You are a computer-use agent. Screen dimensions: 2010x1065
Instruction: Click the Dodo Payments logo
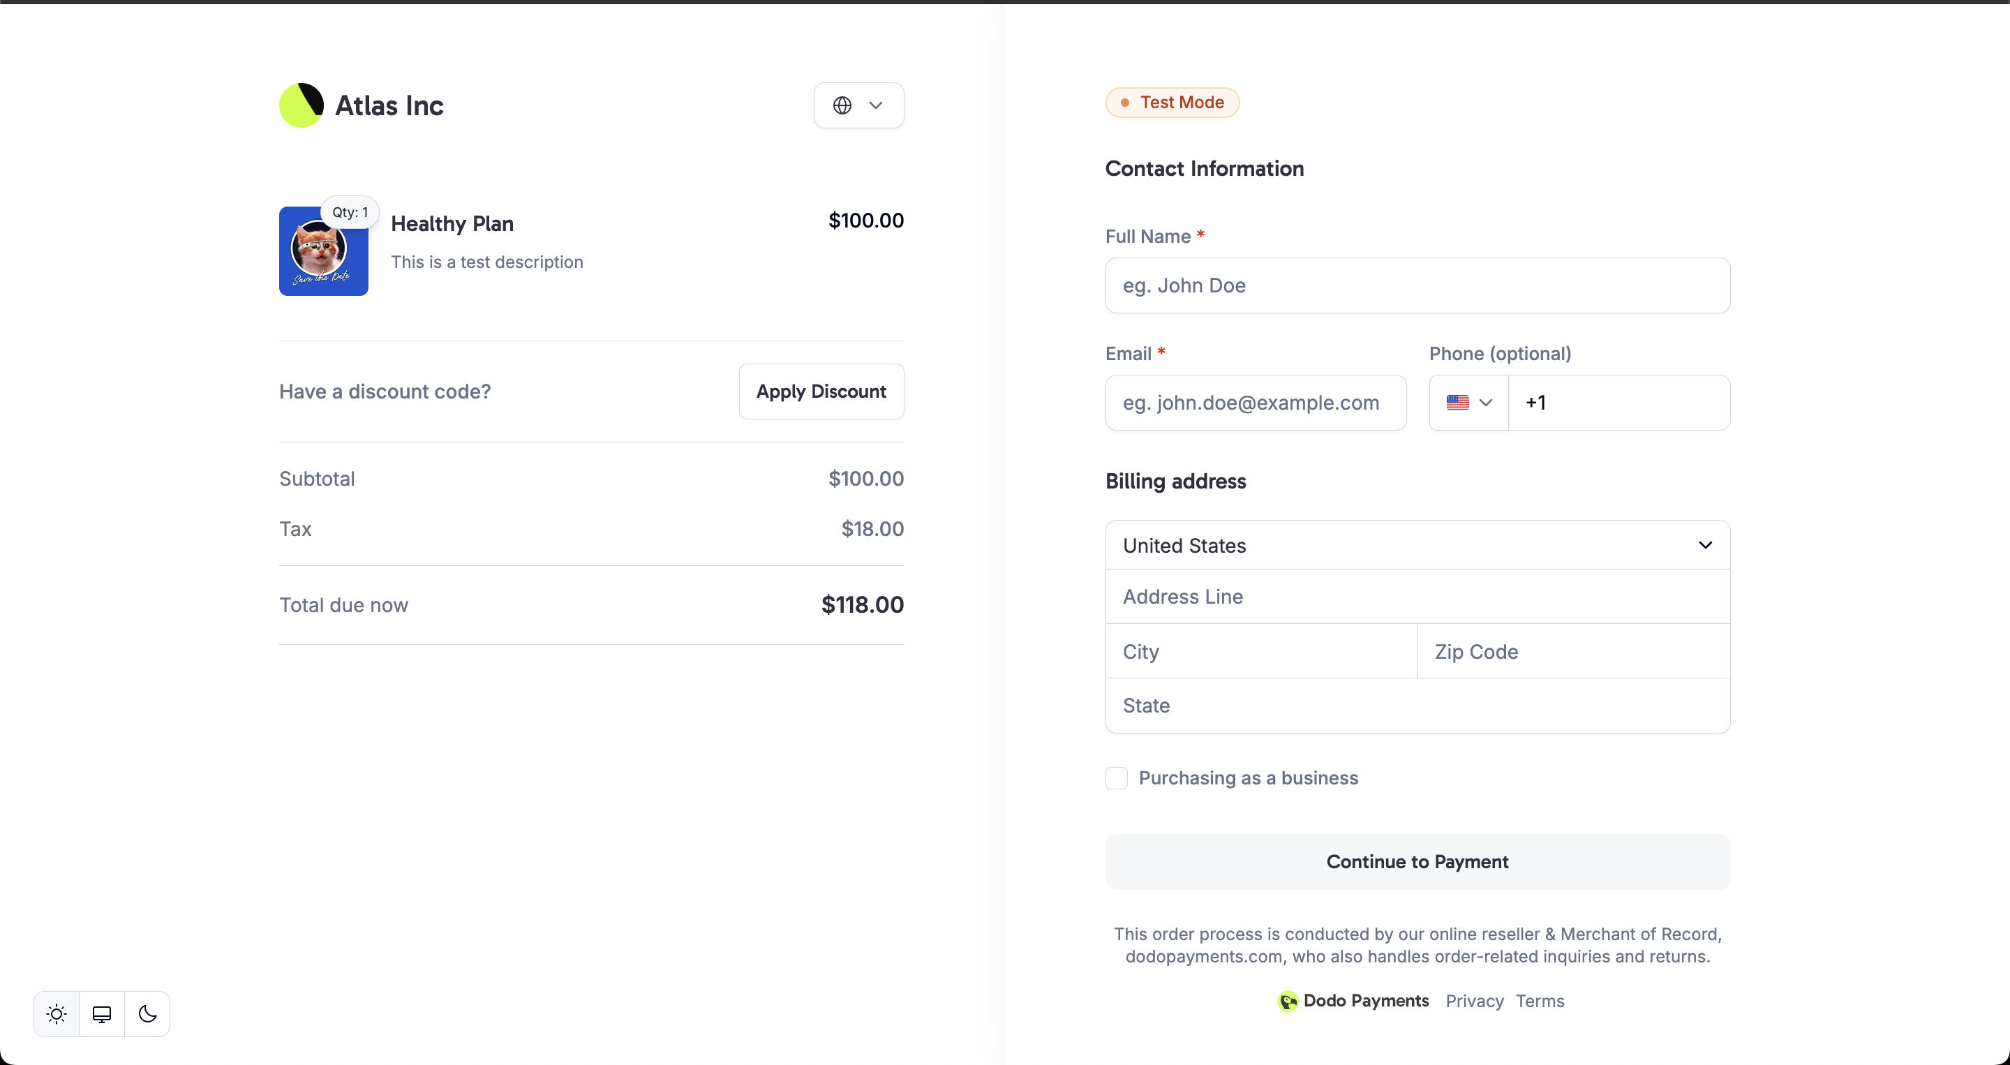[x=1287, y=1001]
